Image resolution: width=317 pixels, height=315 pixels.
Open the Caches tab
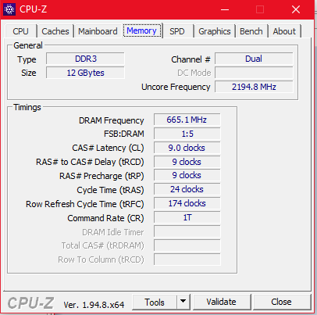pos(55,31)
